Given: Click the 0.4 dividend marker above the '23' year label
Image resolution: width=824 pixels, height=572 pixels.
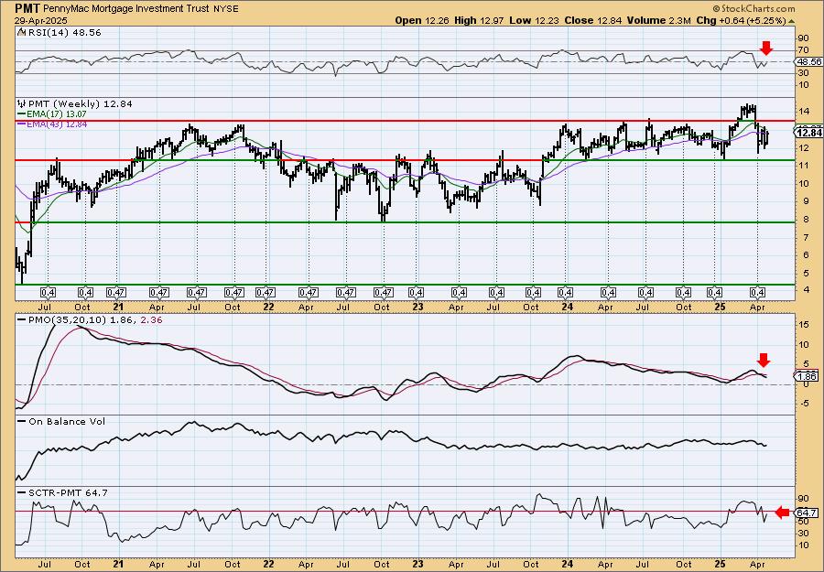Looking at the screenshot, I should click(x=417, y=292).
